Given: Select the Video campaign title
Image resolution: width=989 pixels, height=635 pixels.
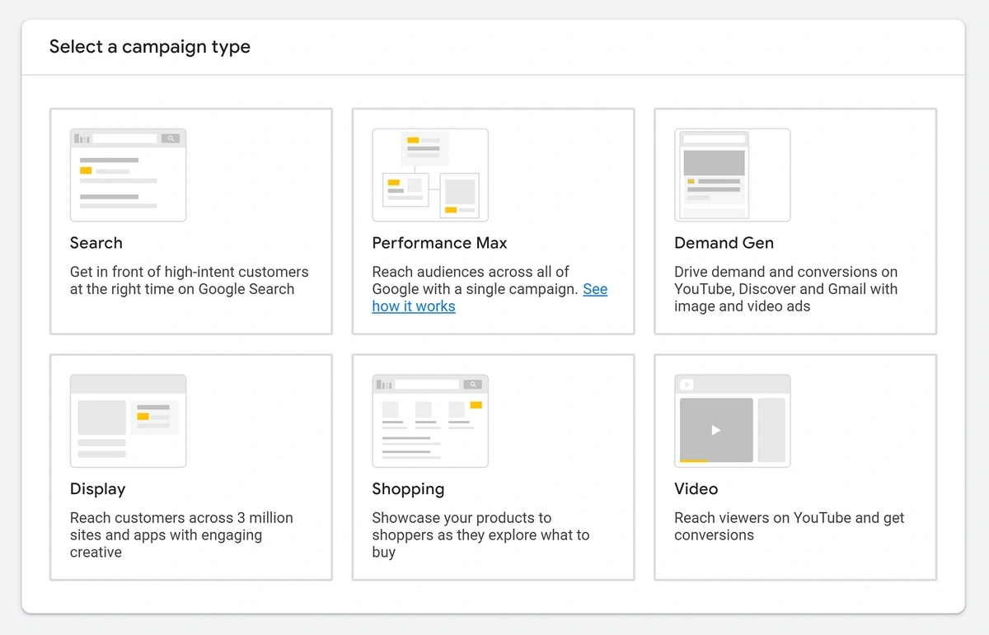Looking at the screenshot, I should coord(696,489).
